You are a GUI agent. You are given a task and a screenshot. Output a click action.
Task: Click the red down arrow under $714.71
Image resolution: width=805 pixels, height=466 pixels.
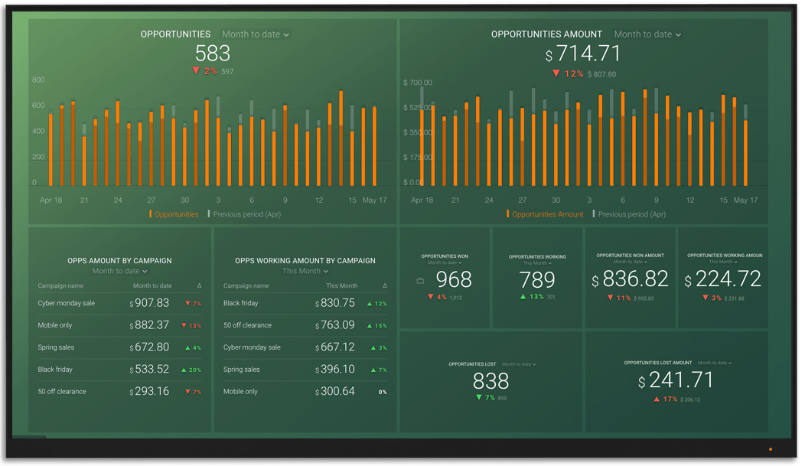tap(556, 74)
